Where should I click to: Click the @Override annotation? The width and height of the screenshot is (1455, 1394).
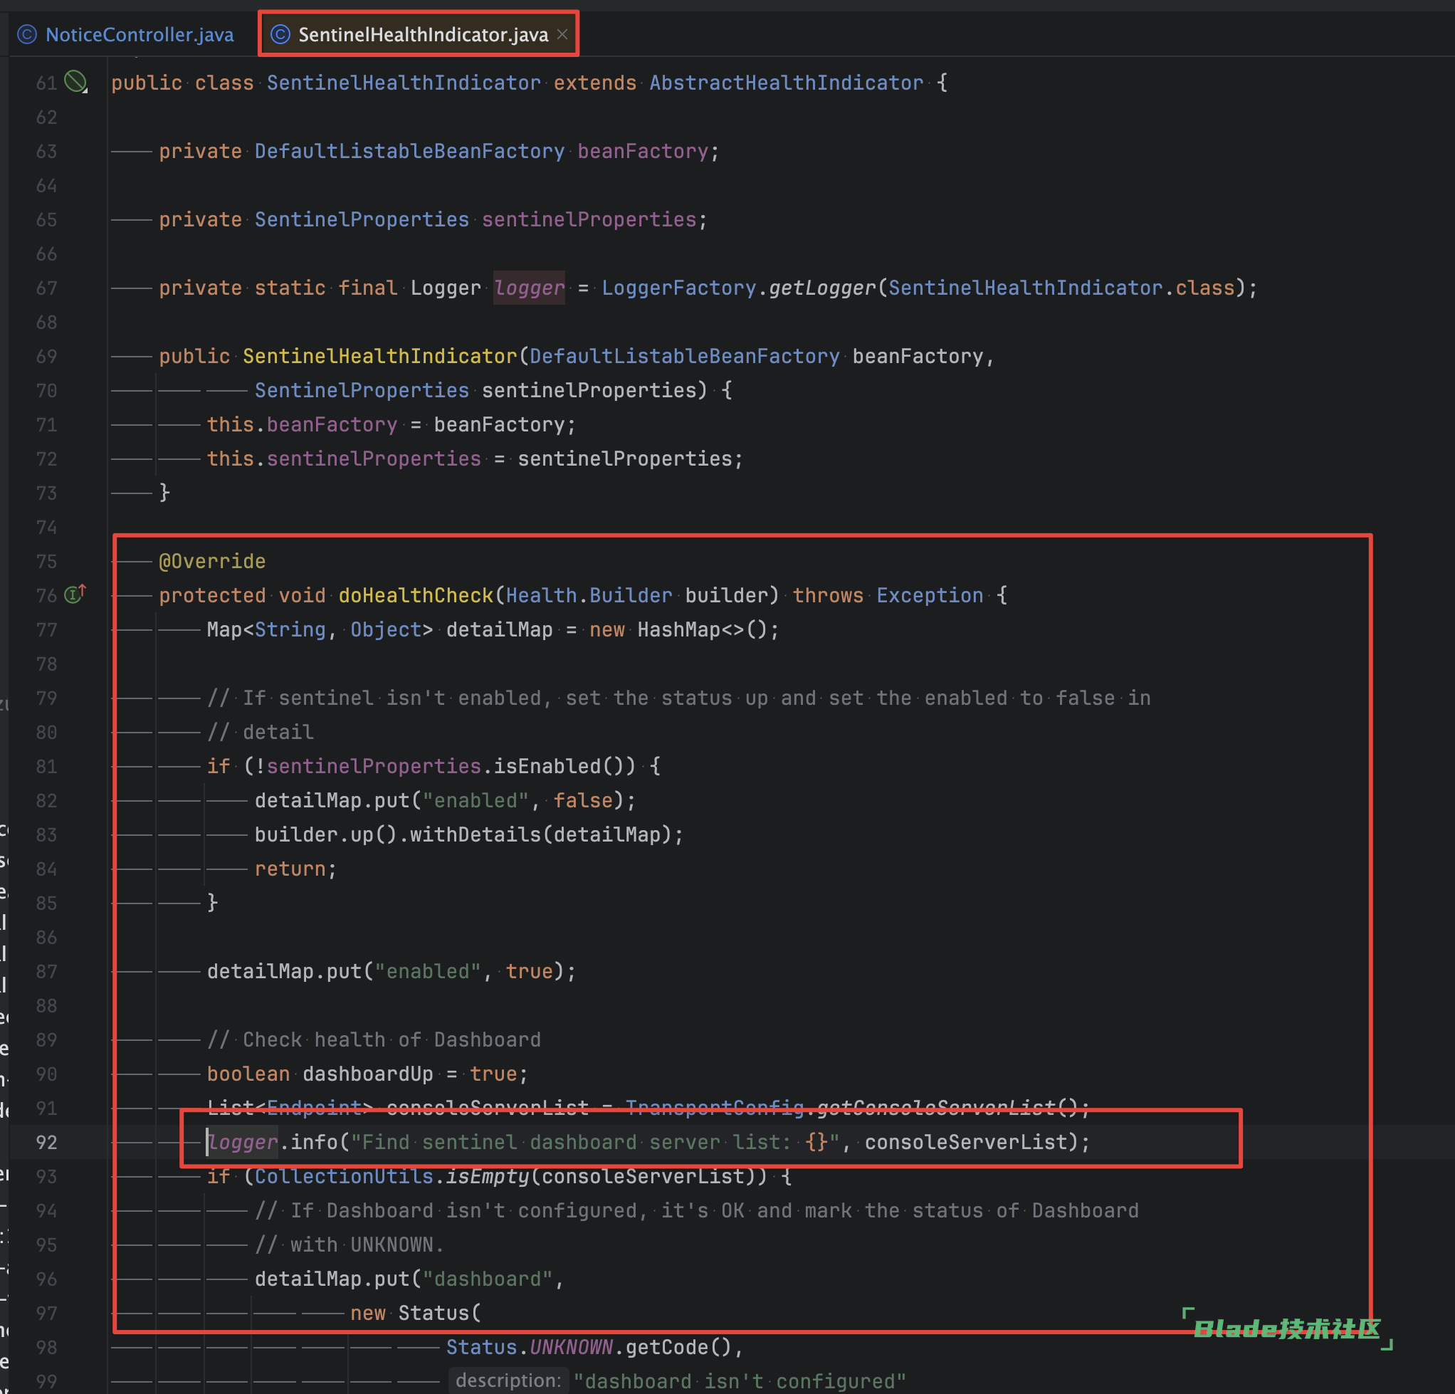pos(212,560)
